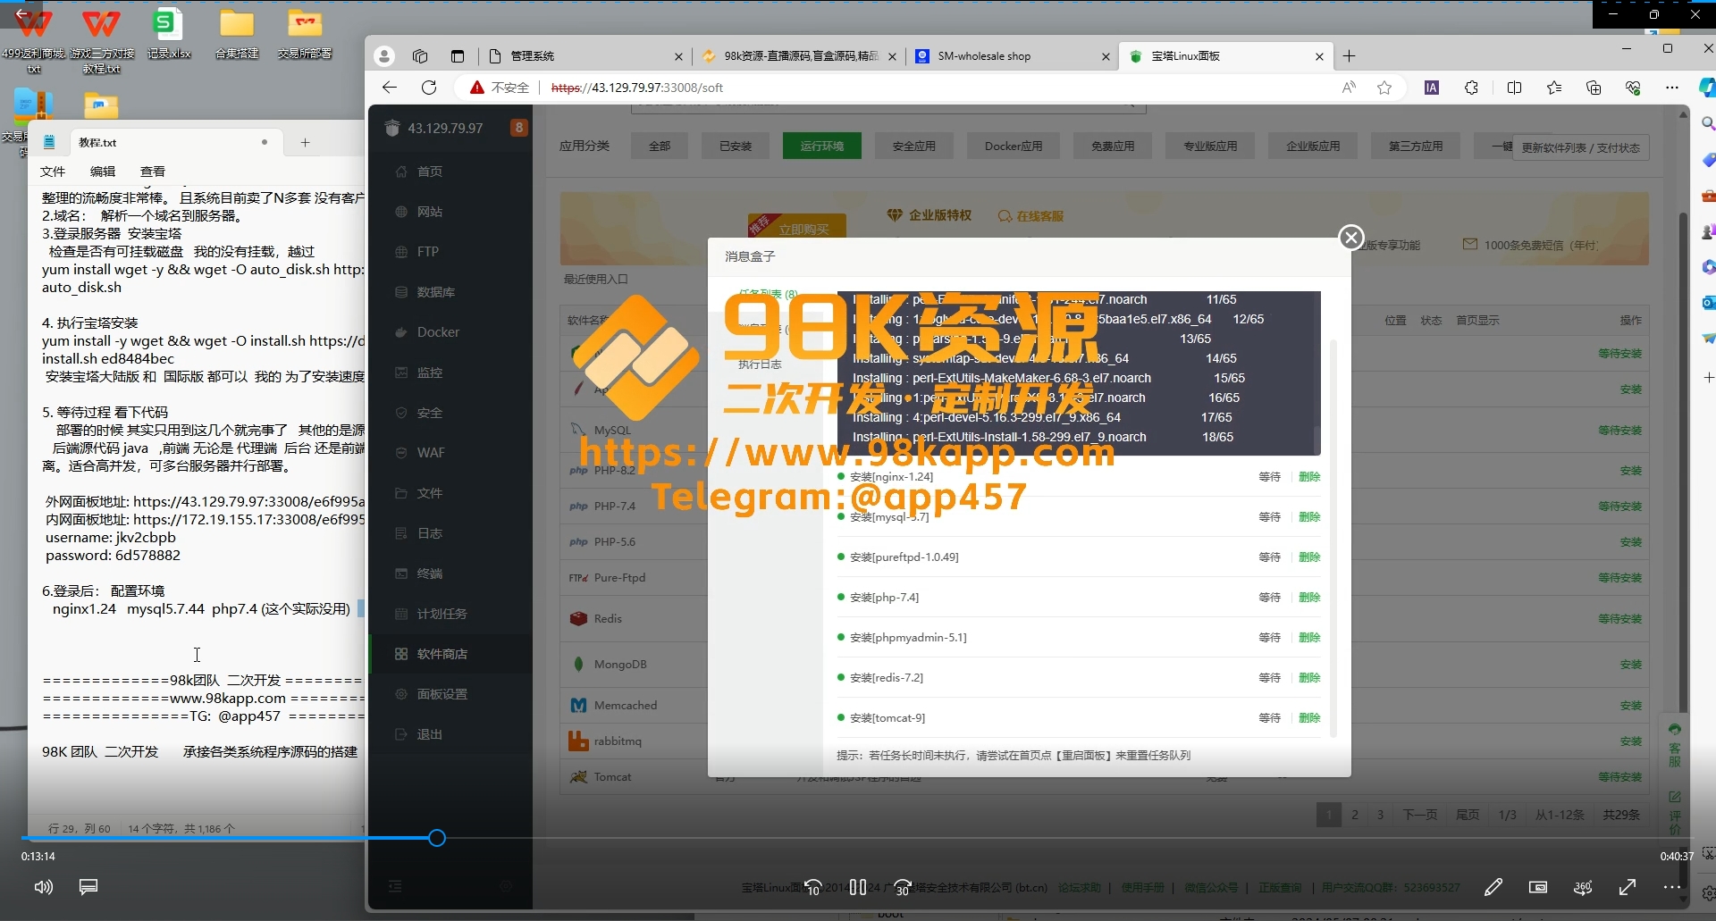Click the 360 view icon in the player
Image resolution: width=1716 pixels, height=921 pixels.
click(x=1583, y=887)
